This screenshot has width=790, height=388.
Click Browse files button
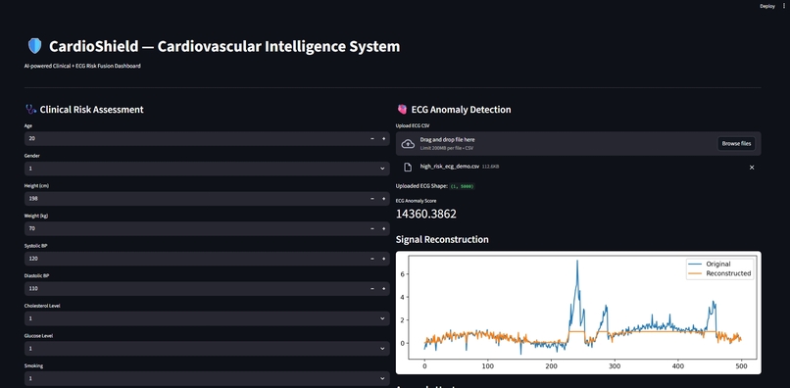tap(736, 144)
